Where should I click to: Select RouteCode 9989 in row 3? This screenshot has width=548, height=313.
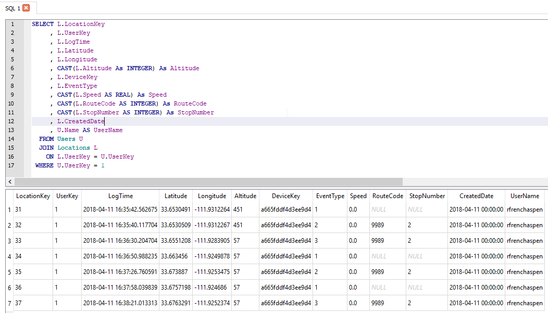(x=388, y=241)
